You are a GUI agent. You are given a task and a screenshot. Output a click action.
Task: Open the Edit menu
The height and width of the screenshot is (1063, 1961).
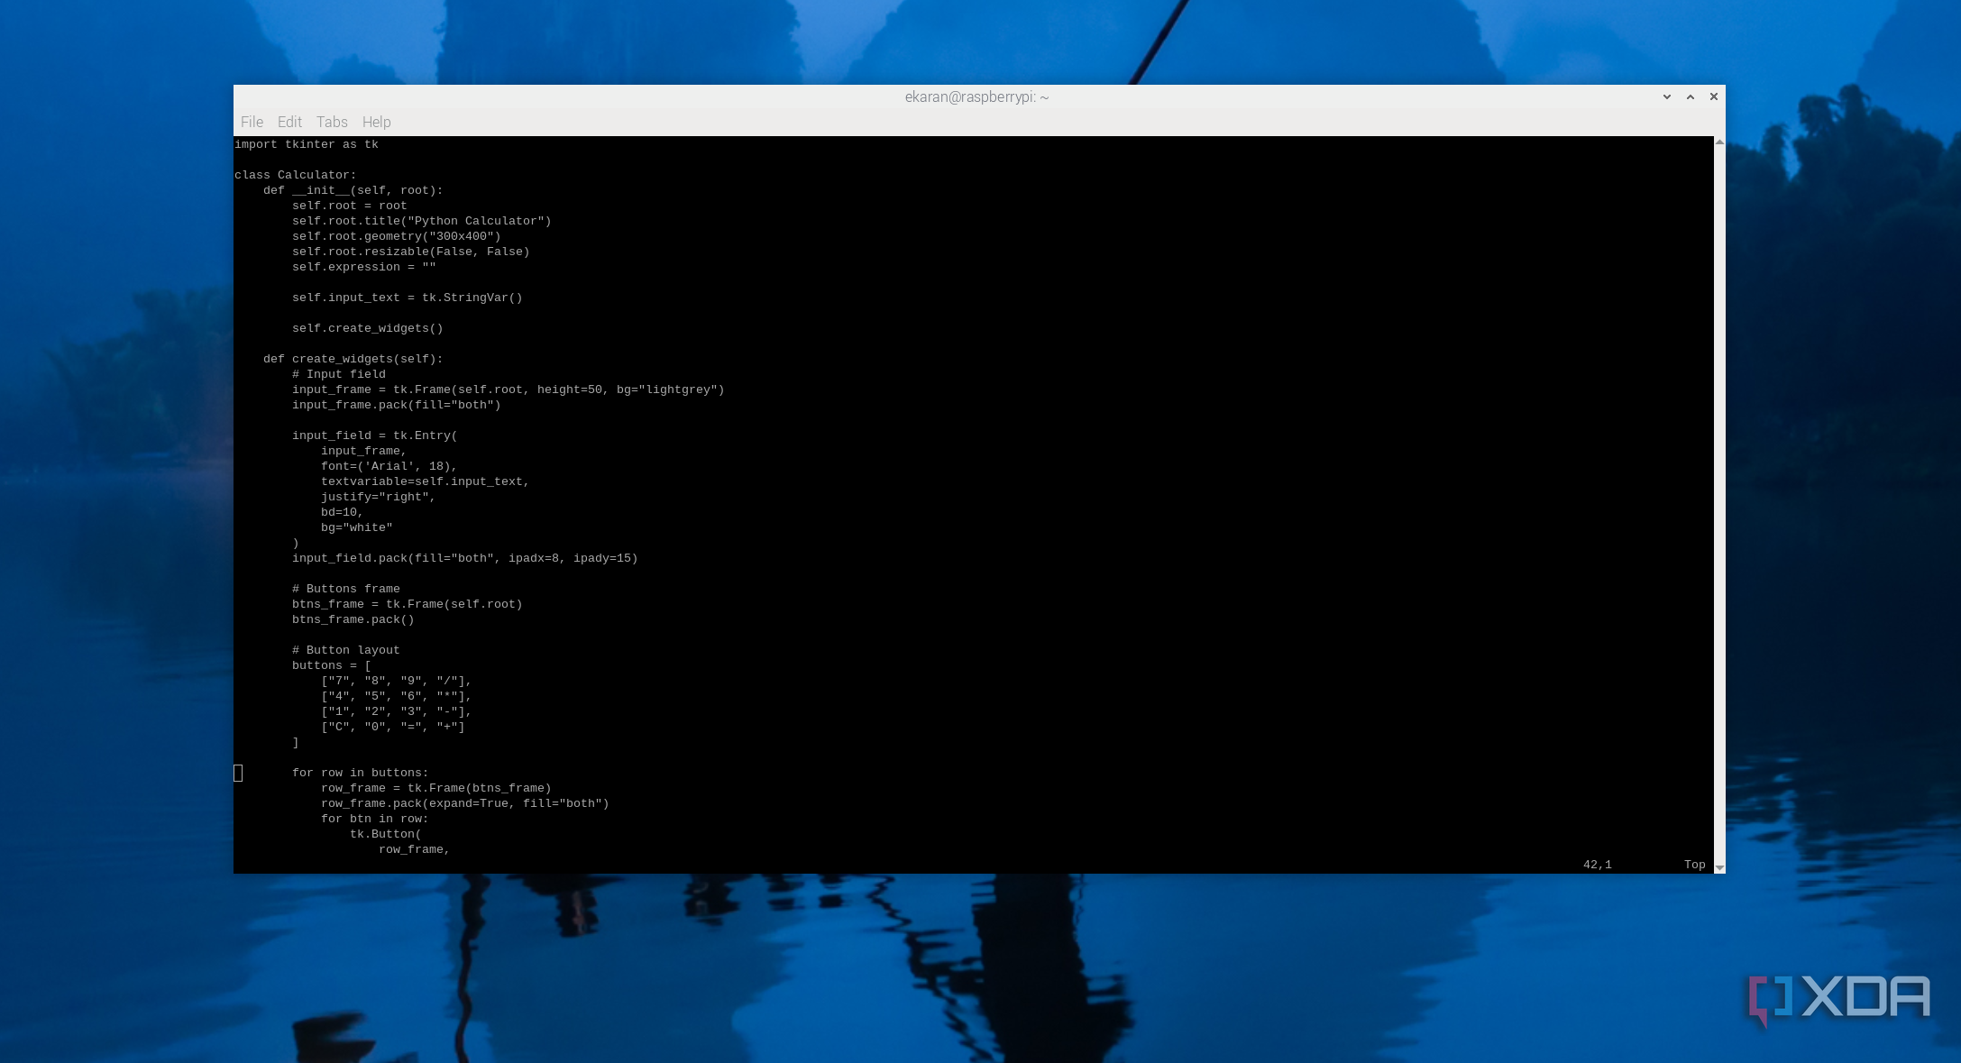[289, 122]
